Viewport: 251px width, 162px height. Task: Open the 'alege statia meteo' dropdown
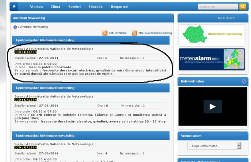point(214,146)
